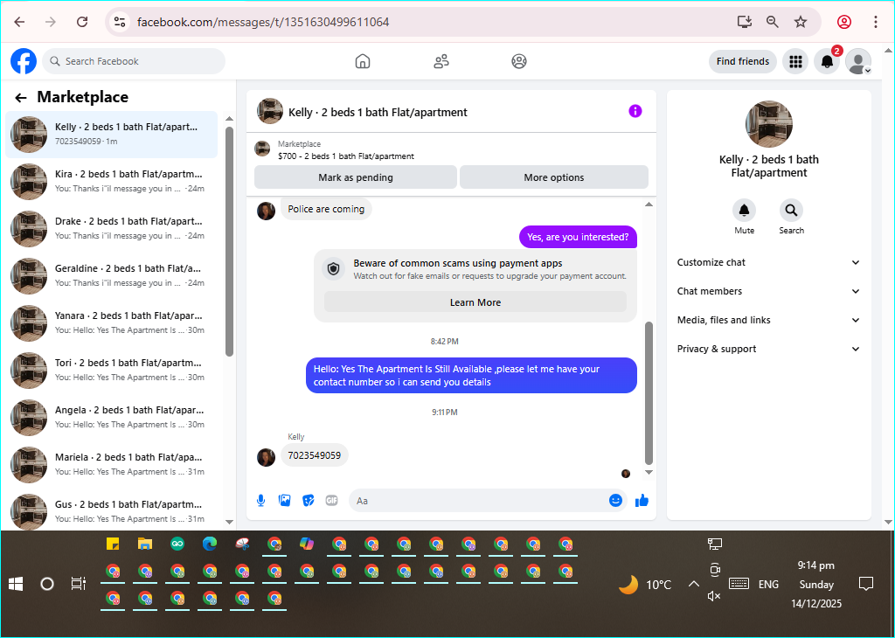Click the chat list scrollbar thumb
This screenshot has height=638, width=895.
click(229, 241)
